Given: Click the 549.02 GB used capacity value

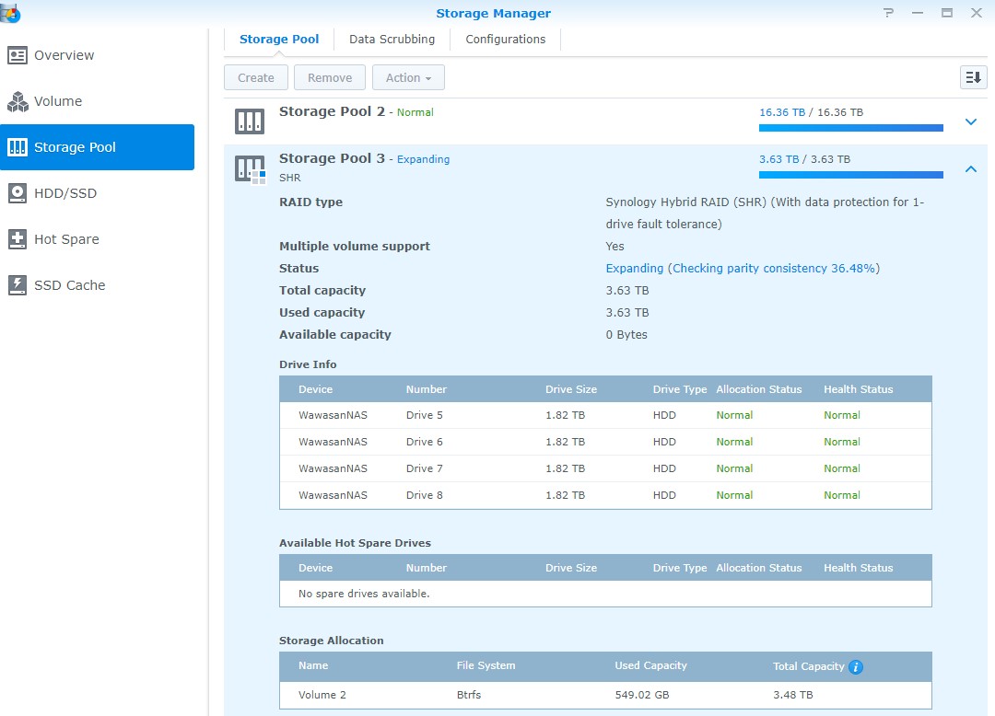Looking at the screenshot, I should click(x=641, y=695).
